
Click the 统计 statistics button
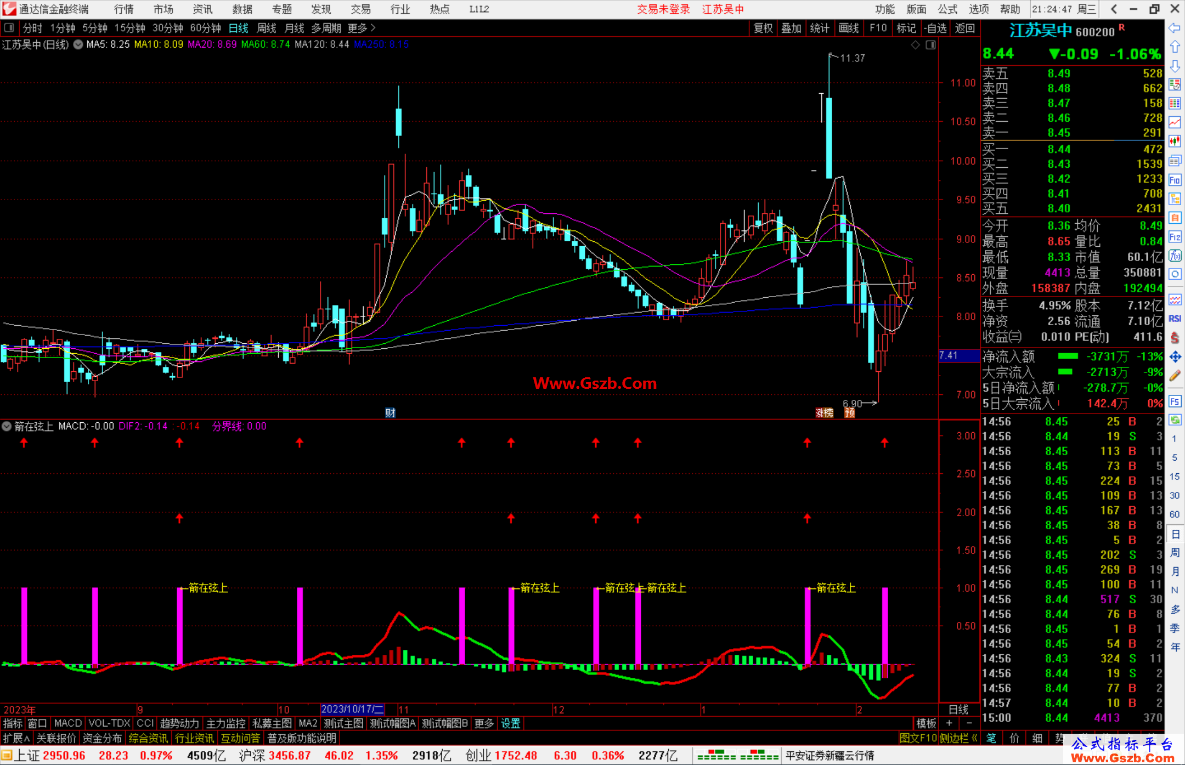[x=820, y=28]
